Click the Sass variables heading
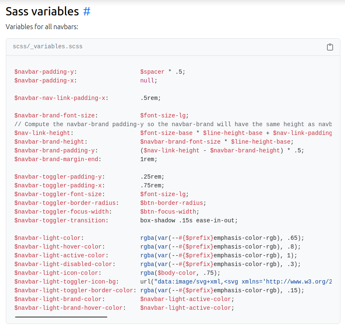 click(42, 11)
